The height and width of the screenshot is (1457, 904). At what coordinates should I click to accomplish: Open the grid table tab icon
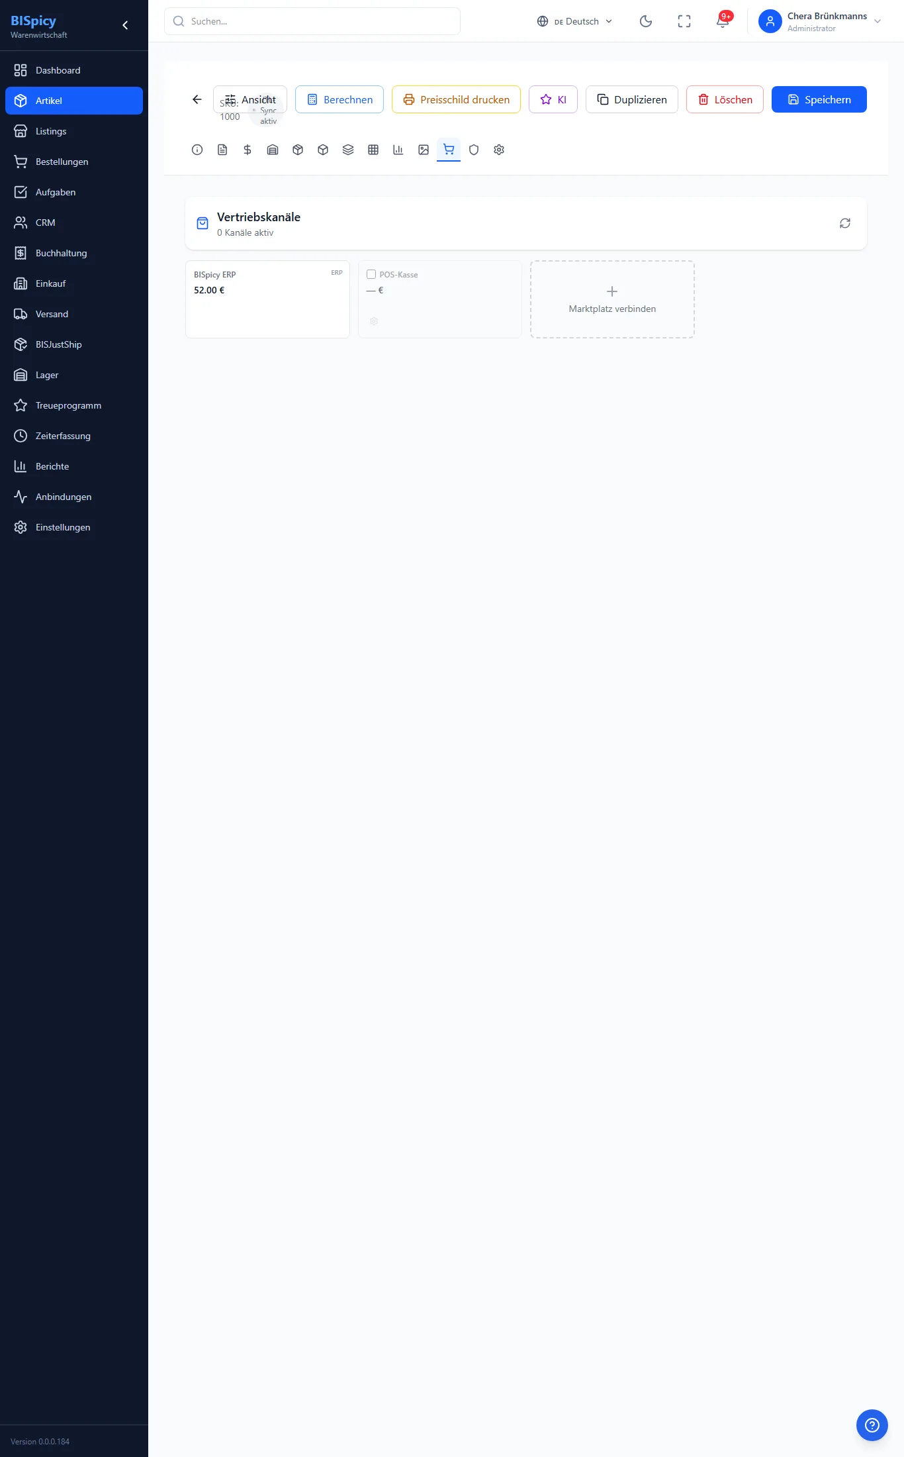pos(373,150)
